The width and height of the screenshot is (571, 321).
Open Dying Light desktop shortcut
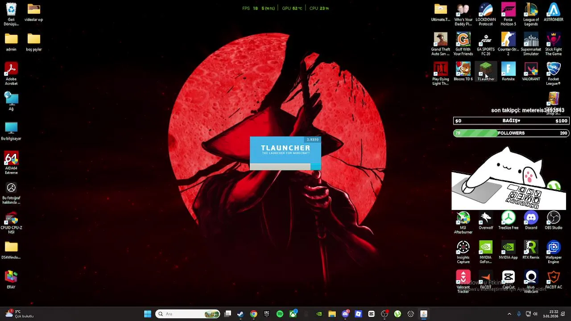[441, 74]
